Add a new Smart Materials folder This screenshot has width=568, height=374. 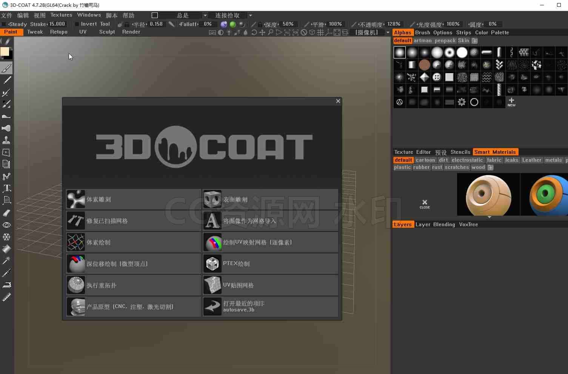click(x=491, y=167)
